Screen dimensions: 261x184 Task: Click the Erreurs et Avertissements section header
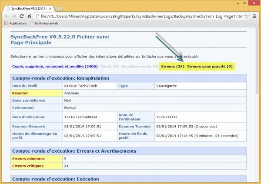[128, 151]
